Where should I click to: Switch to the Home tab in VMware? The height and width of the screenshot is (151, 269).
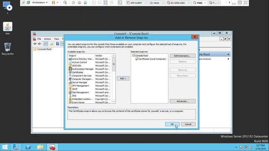tap(156, 3)
